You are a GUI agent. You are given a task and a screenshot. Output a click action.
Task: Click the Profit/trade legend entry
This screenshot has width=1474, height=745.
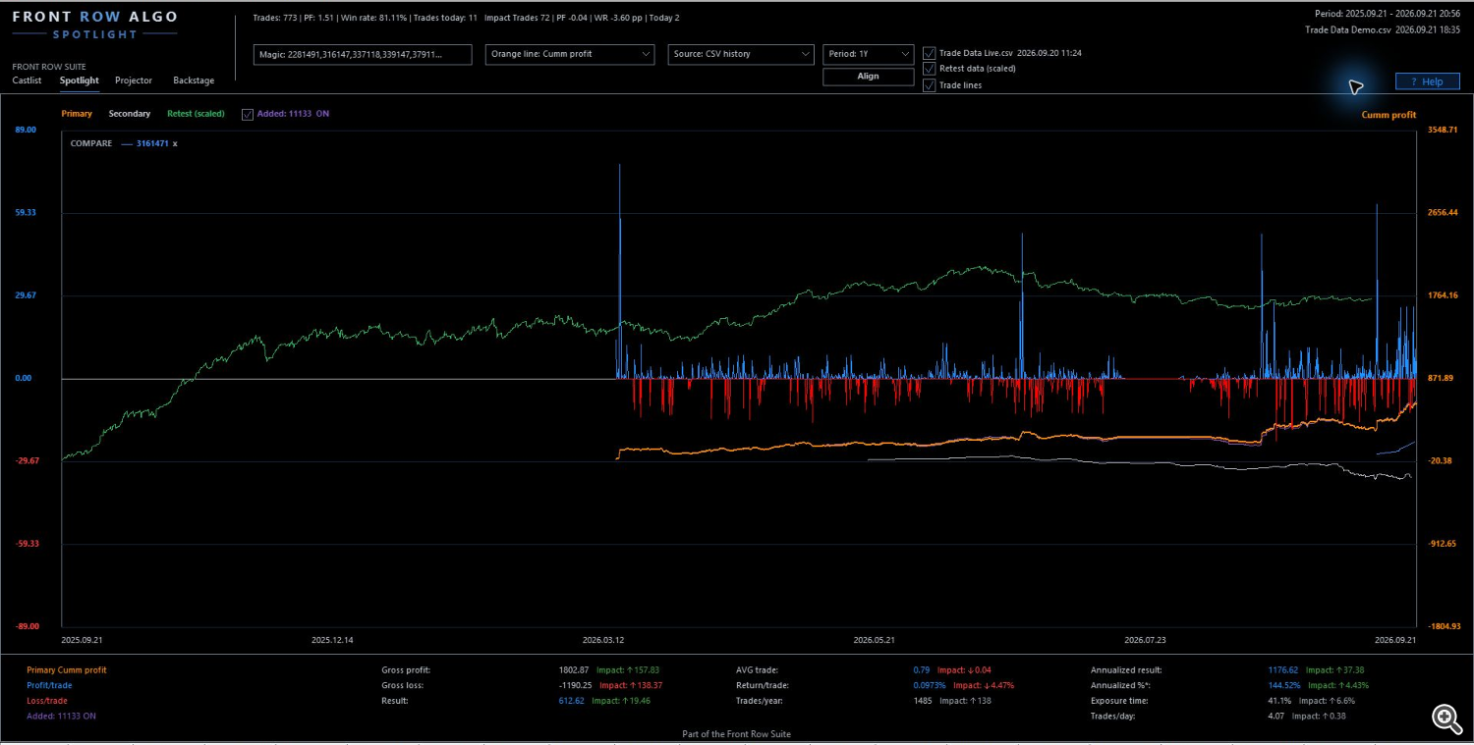pos(49,685)
